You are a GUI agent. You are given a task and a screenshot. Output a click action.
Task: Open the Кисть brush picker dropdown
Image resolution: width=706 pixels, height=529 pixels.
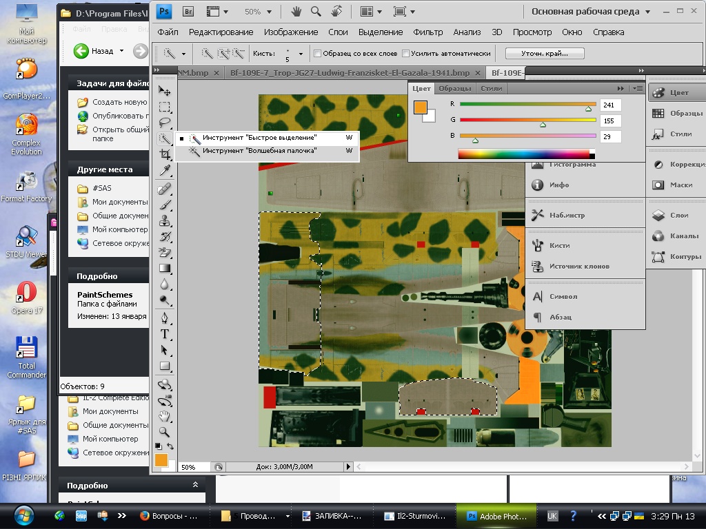coord(300,54)
